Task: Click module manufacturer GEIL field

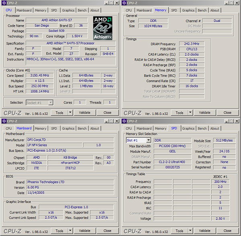Action: pos(172,151)
